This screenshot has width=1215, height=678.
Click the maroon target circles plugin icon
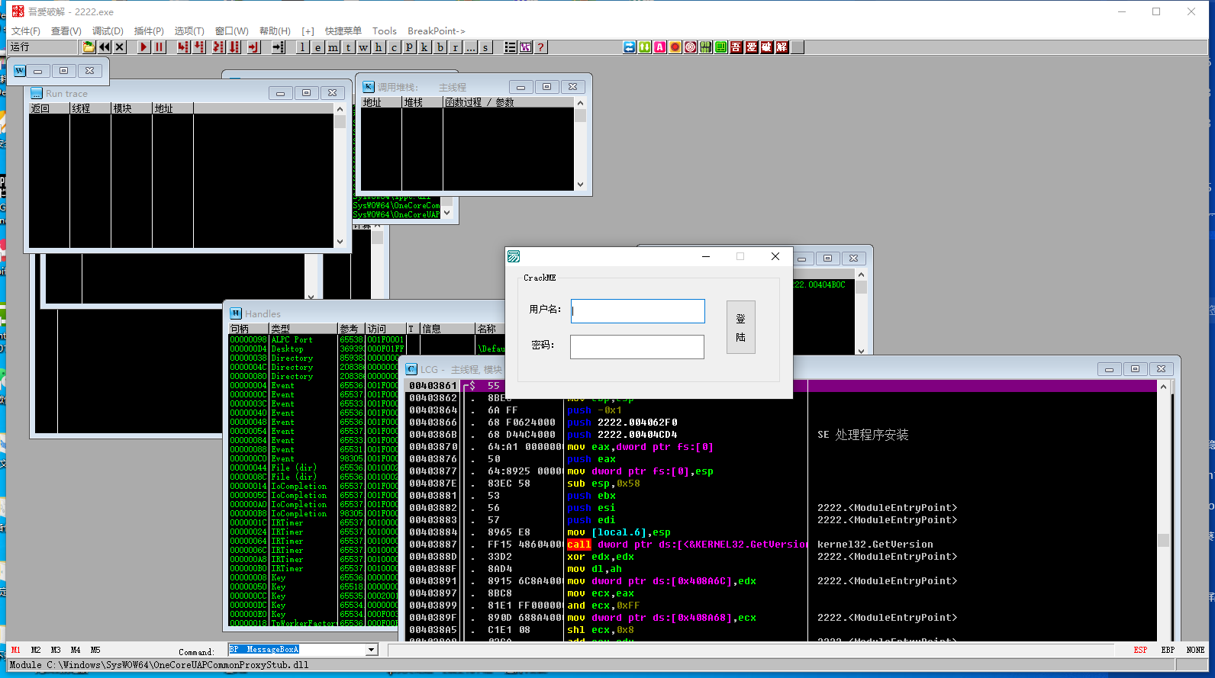pyautogui.click(x=691, y=47)
